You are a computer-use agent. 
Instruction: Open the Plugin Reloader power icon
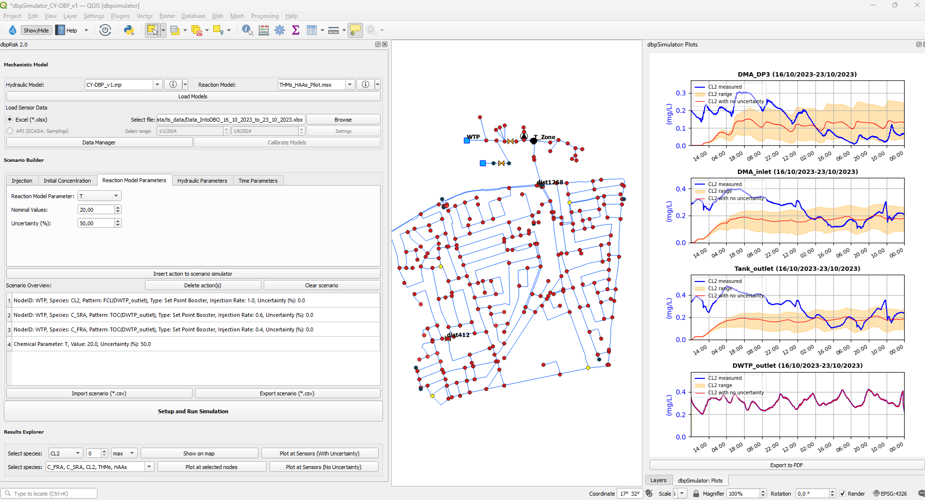click(x=105, y=30)
